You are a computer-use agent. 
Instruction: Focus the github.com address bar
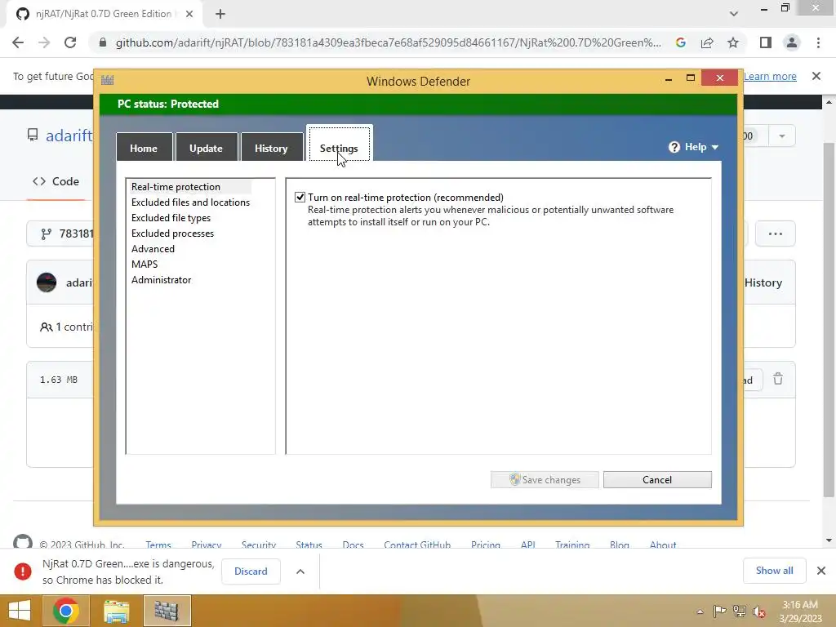tap(388, 42)
